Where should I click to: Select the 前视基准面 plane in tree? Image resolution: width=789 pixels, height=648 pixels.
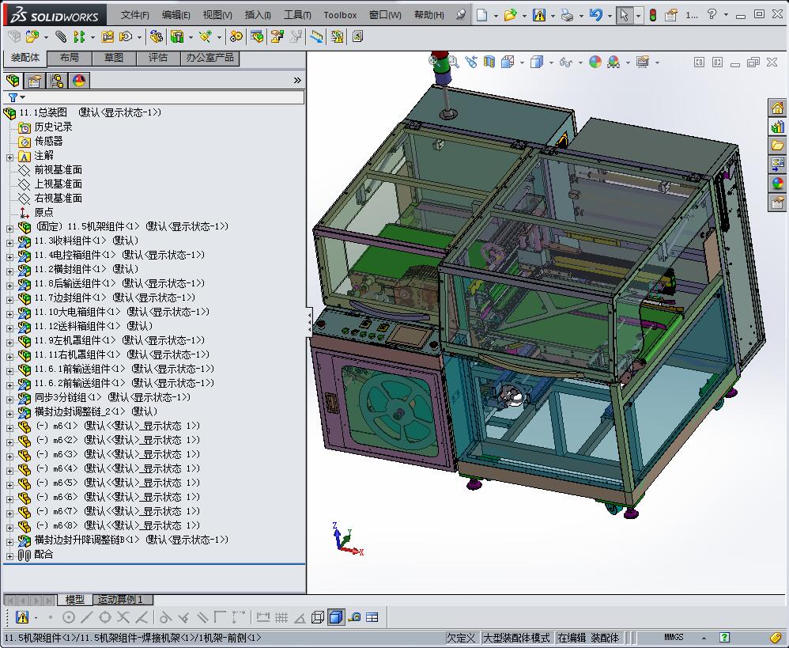(58, 169)
